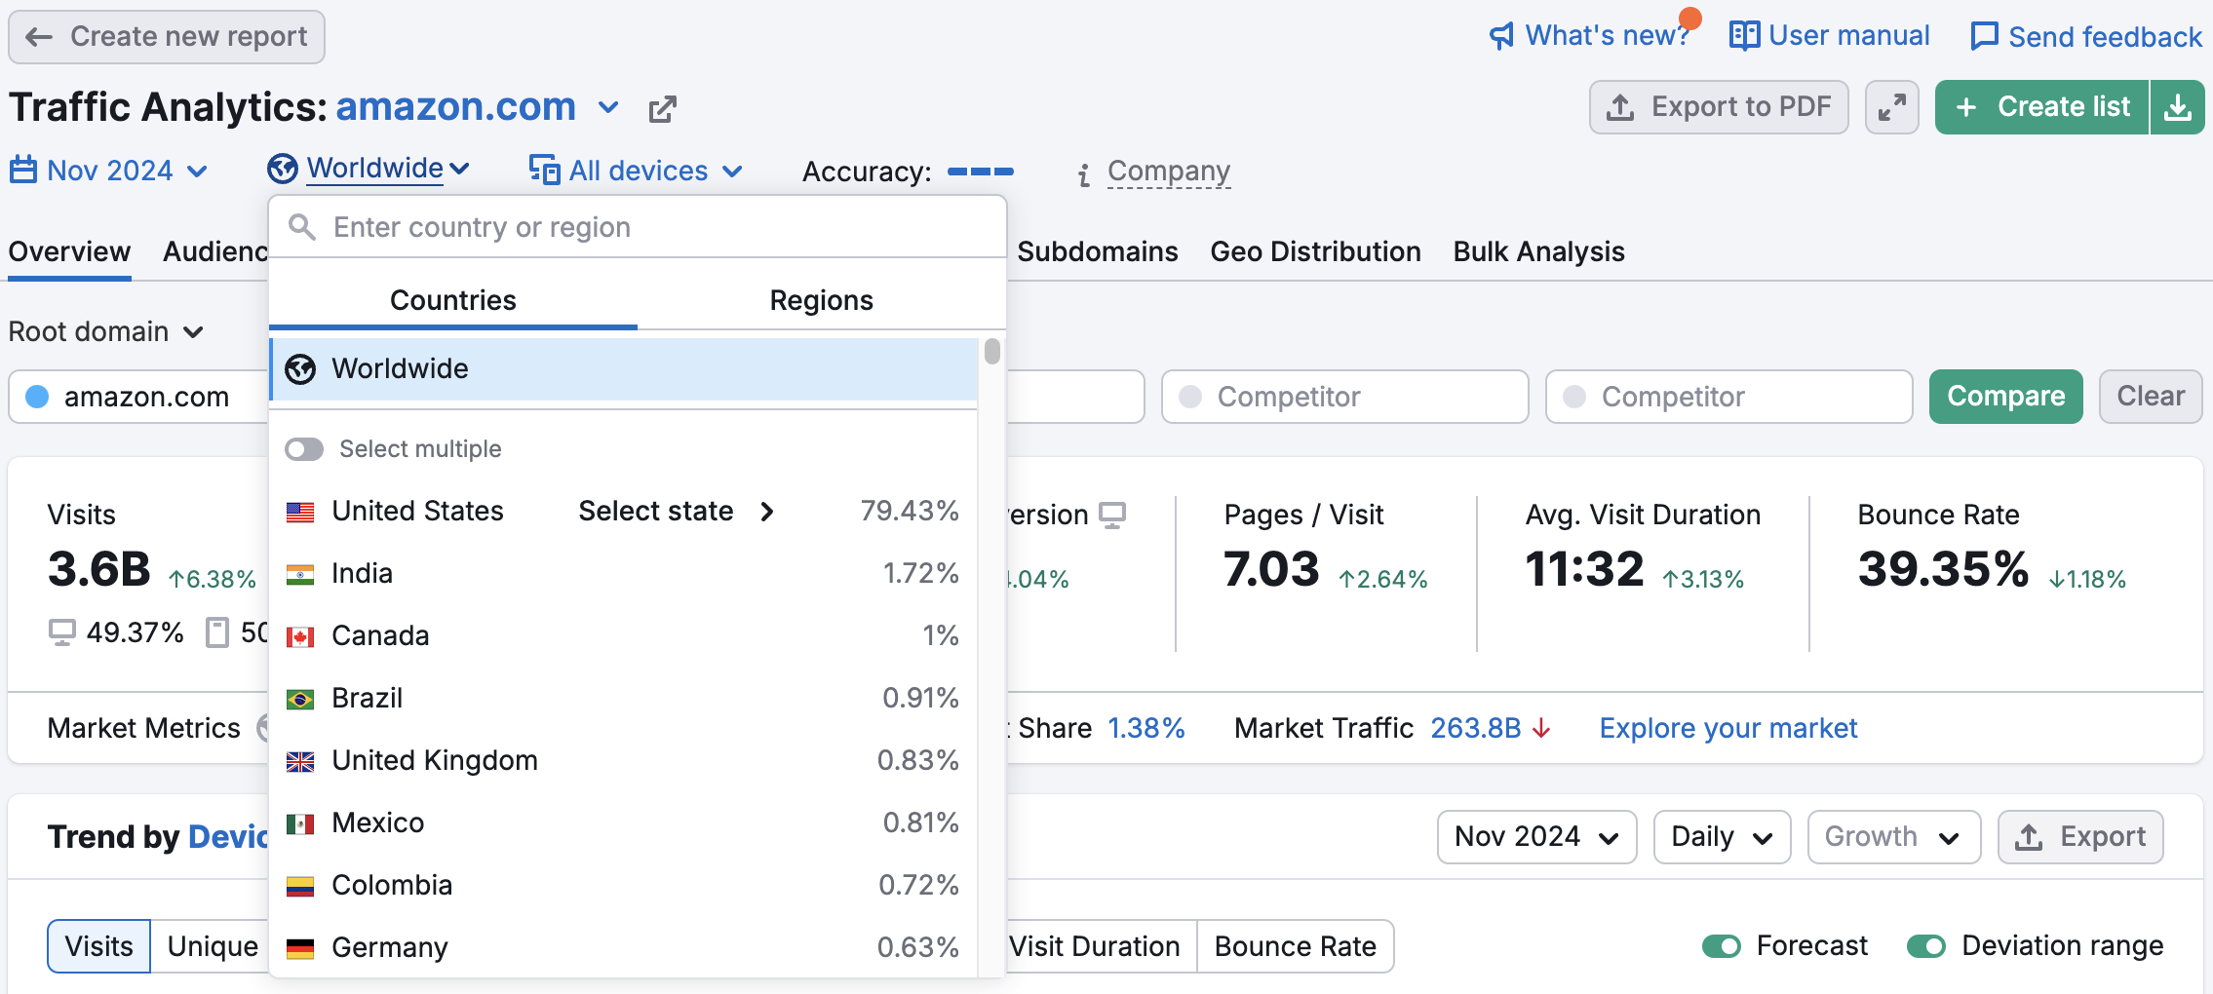Open the All devices dropdown
The height and width of the screenshot is (994, 2213).
tap(636, 171)
